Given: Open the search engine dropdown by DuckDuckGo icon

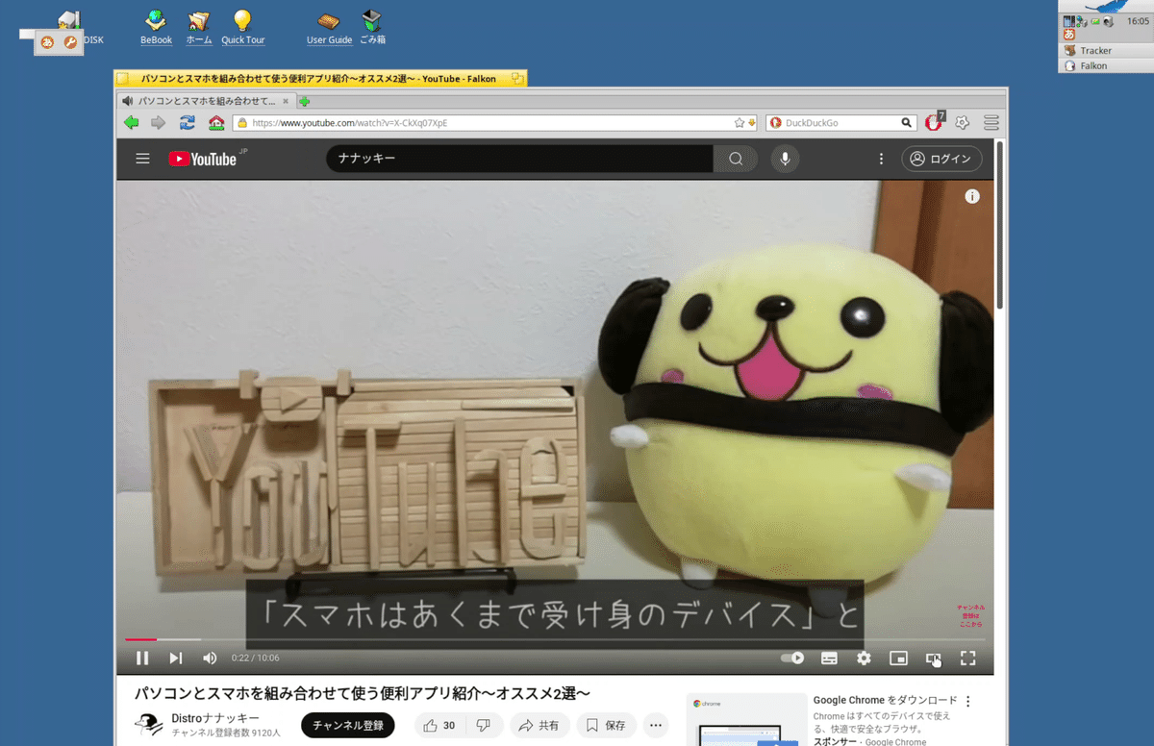Looking at the screenshot, I should click(775, 123).
